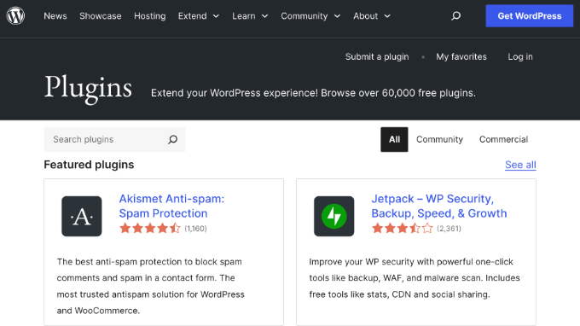
Task: Click the Plugins page heading
Action: pos(88,88)
